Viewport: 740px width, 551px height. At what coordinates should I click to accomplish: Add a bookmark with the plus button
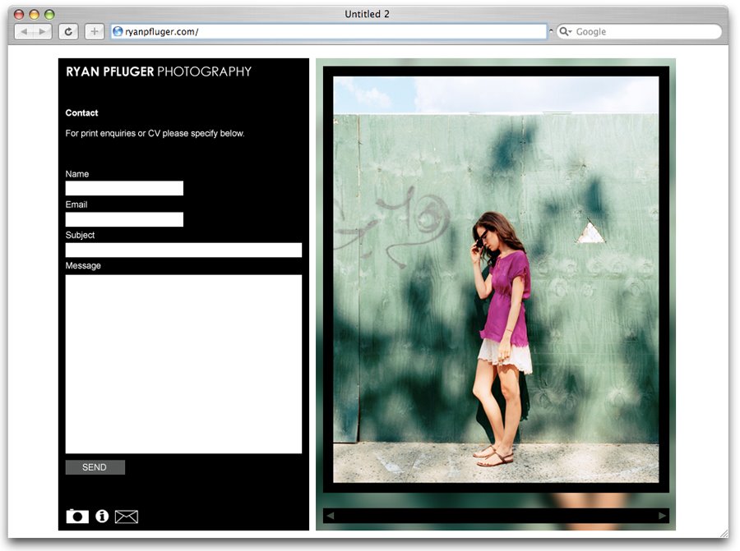click(x=95, y=31)
